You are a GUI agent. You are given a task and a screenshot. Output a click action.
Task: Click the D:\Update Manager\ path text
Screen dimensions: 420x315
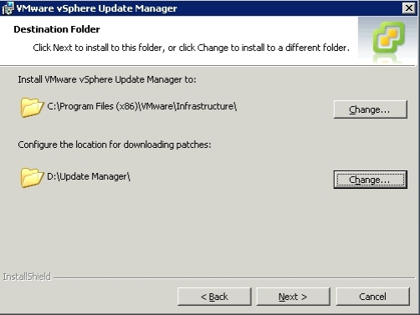89,176
